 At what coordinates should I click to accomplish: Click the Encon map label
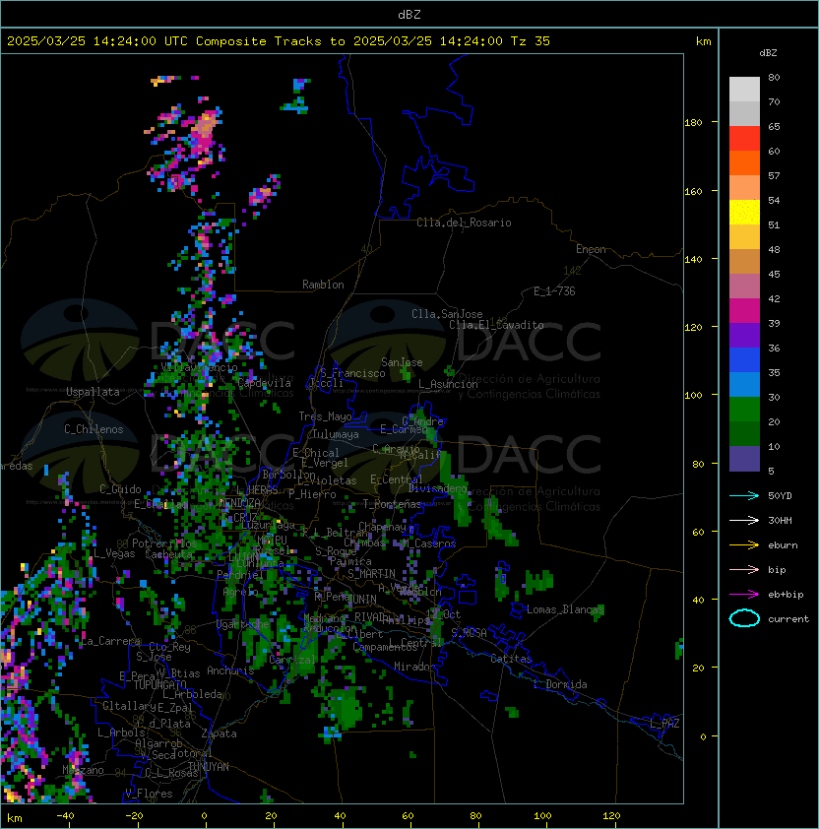(x=591, y=249)
